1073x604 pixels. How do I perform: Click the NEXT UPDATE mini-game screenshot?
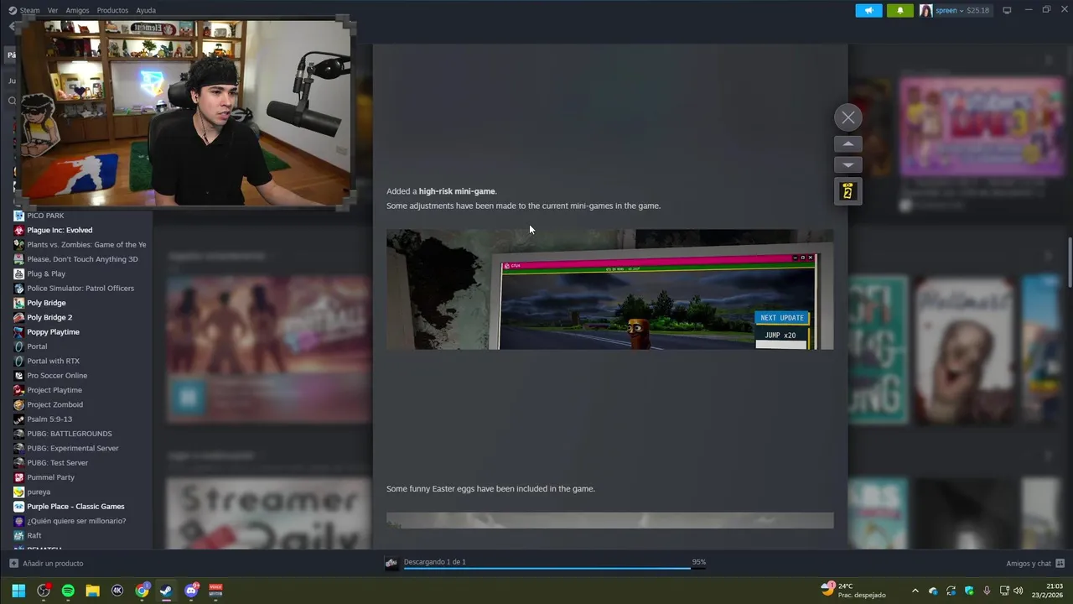tap(609, 289)
